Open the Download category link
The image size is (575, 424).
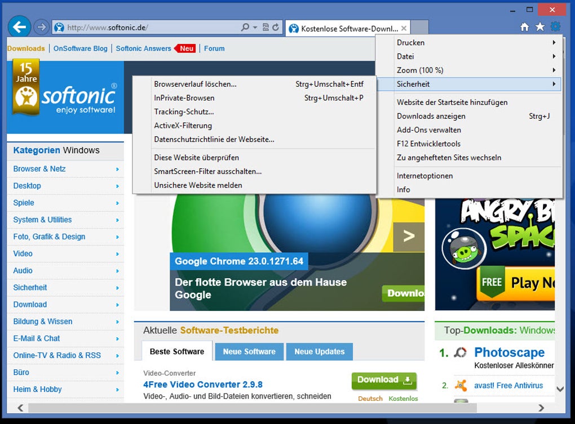click(x=65, y=305)
